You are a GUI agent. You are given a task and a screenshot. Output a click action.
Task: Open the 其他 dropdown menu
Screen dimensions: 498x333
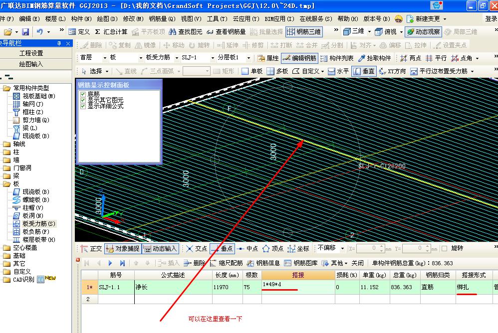coord(334,263)
